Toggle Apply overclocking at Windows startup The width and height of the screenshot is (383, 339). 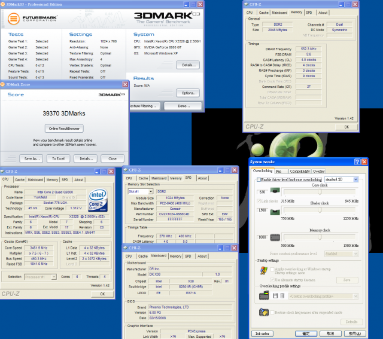tap(272, 269)
